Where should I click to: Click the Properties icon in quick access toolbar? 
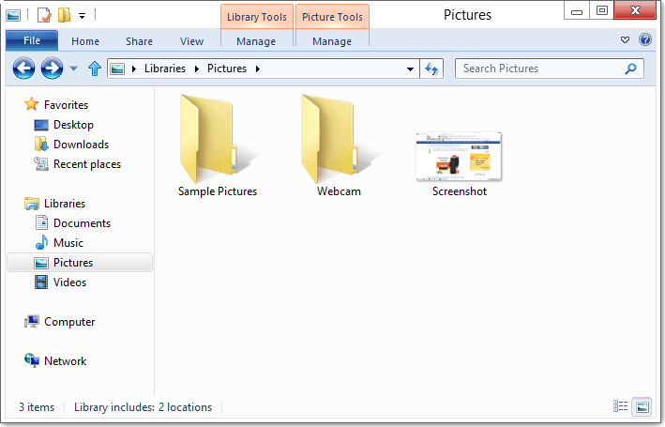point(44,15)
